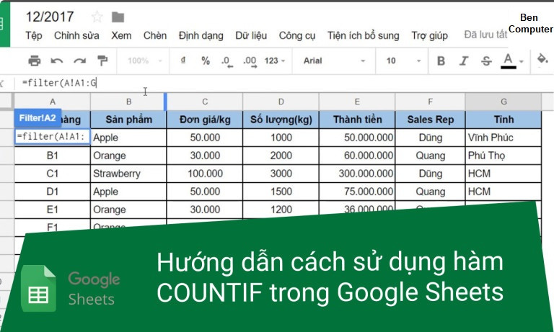The width and height of the screenshot is (554, 332).
Task: Open the Định dạng menu
Action: [x=201, y=35]
